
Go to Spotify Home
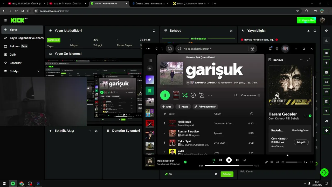click(x=170, y=49)
